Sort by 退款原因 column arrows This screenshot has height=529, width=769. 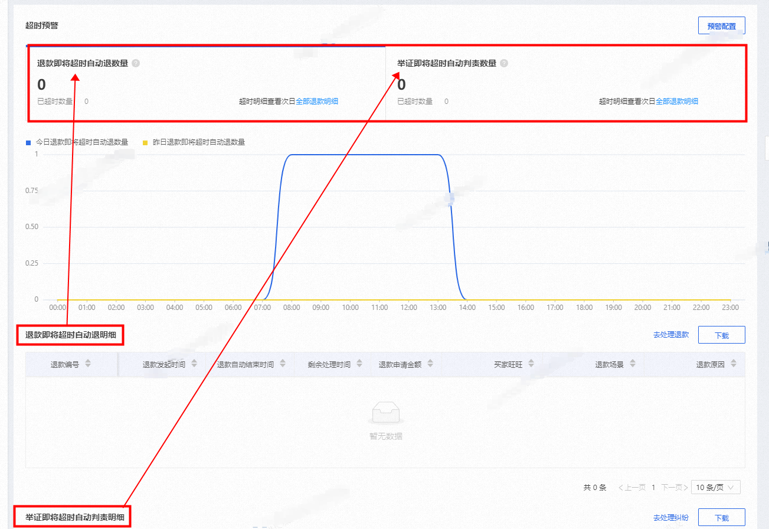(733, 364)
